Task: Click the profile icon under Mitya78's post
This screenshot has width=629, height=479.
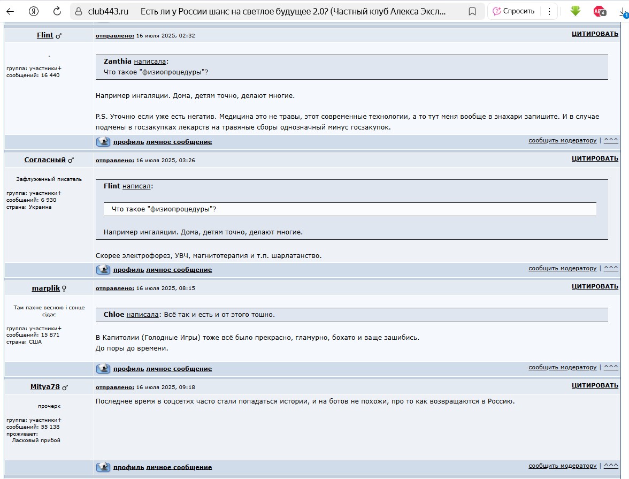Action: click(x=103, y=467)
